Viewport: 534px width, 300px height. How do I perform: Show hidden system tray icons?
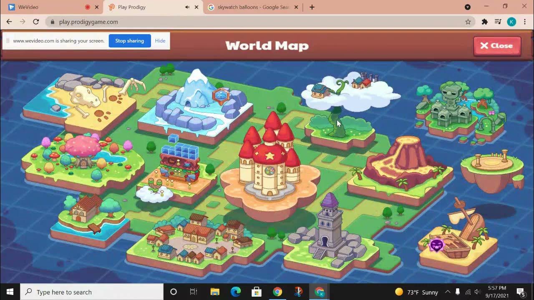[447, 292]
